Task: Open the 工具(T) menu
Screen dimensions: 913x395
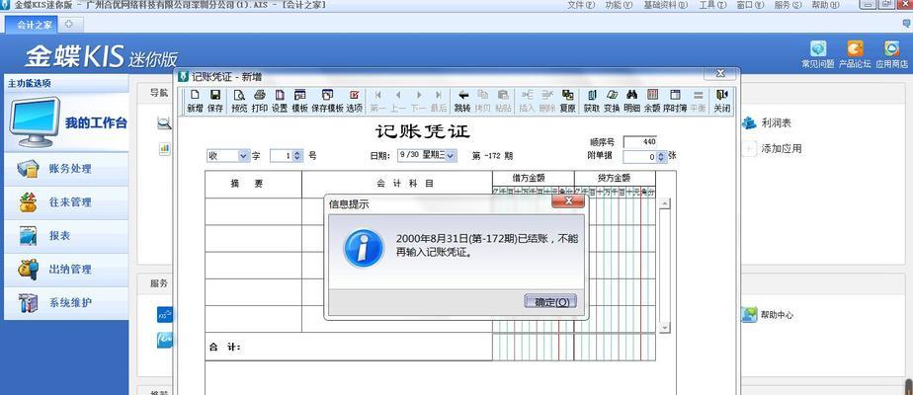Action: pos(712,5)
